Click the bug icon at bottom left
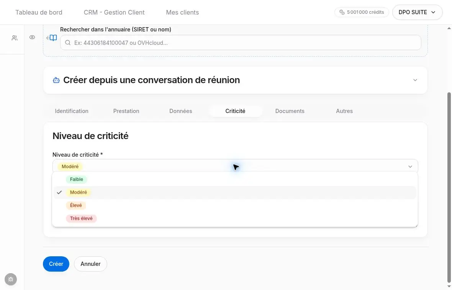 tap(11, 279)
